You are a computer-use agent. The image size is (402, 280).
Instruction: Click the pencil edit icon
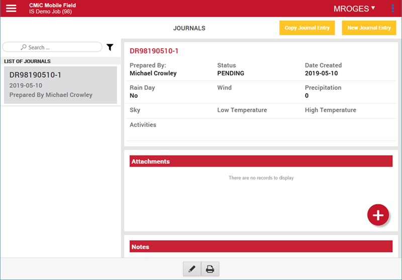(191, 269)
